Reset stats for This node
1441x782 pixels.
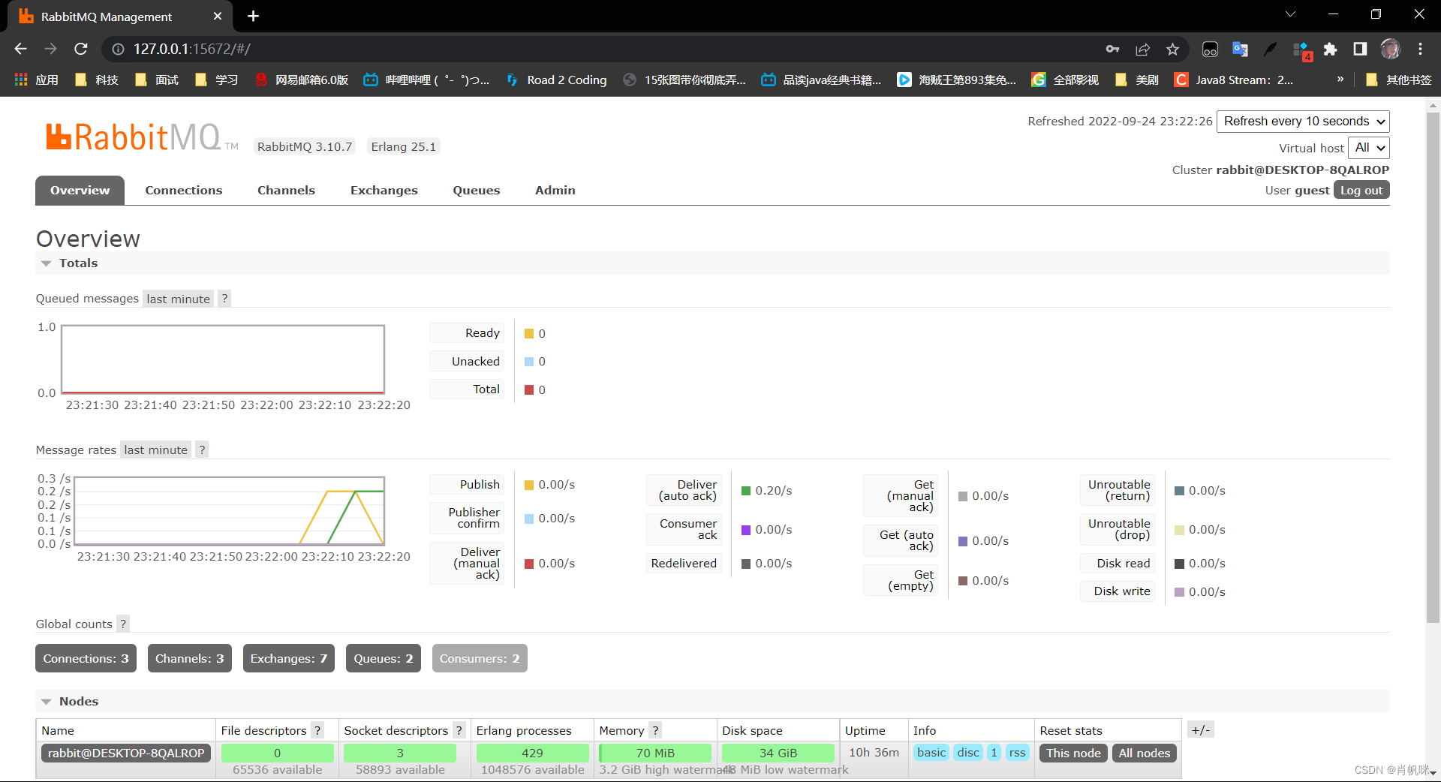[1073, 753]
